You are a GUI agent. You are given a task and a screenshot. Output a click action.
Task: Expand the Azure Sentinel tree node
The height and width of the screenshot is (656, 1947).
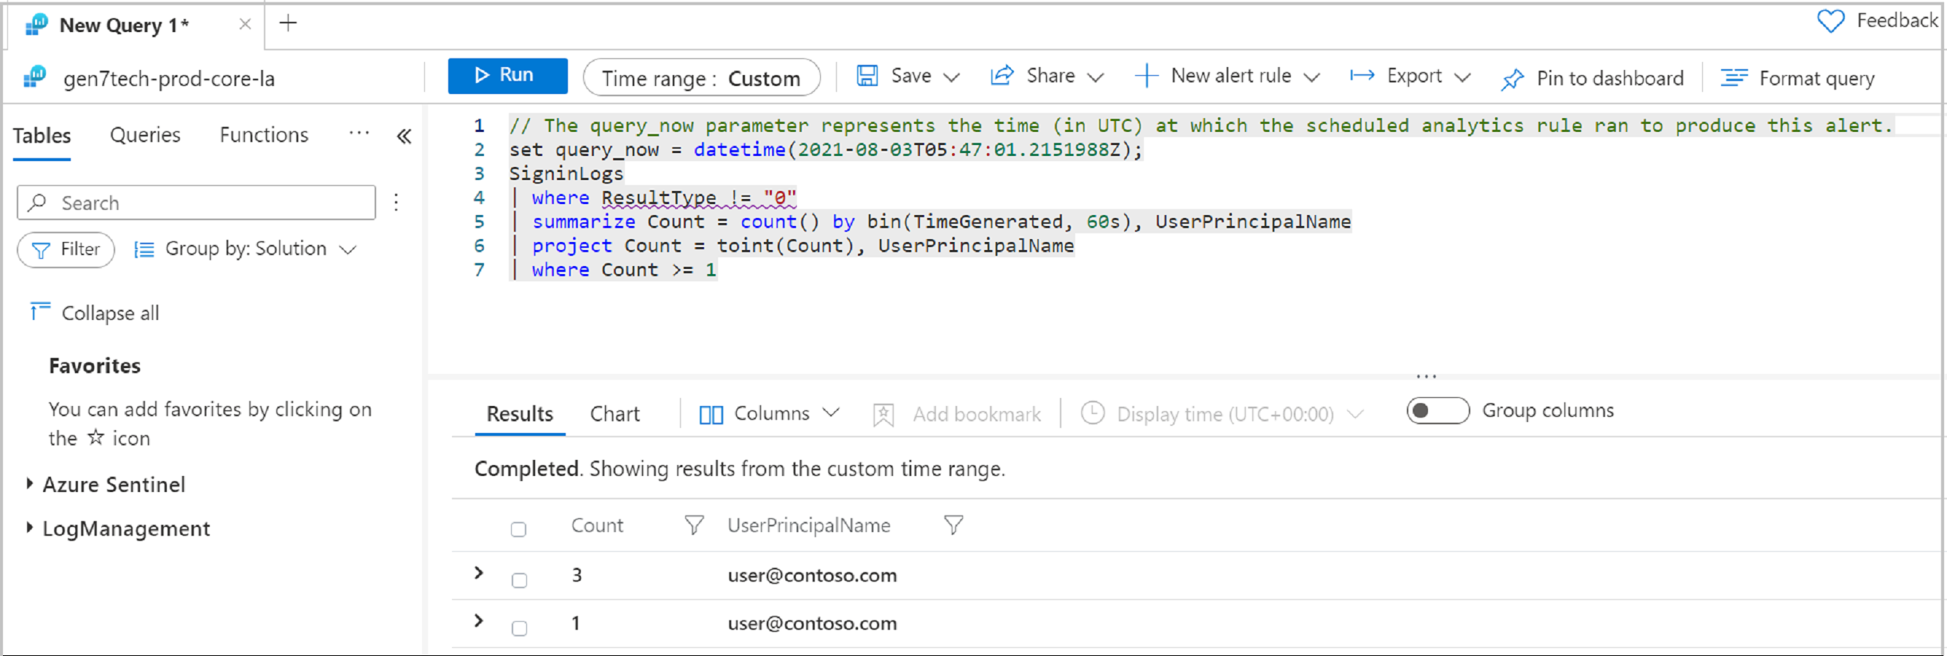(29, 484)
